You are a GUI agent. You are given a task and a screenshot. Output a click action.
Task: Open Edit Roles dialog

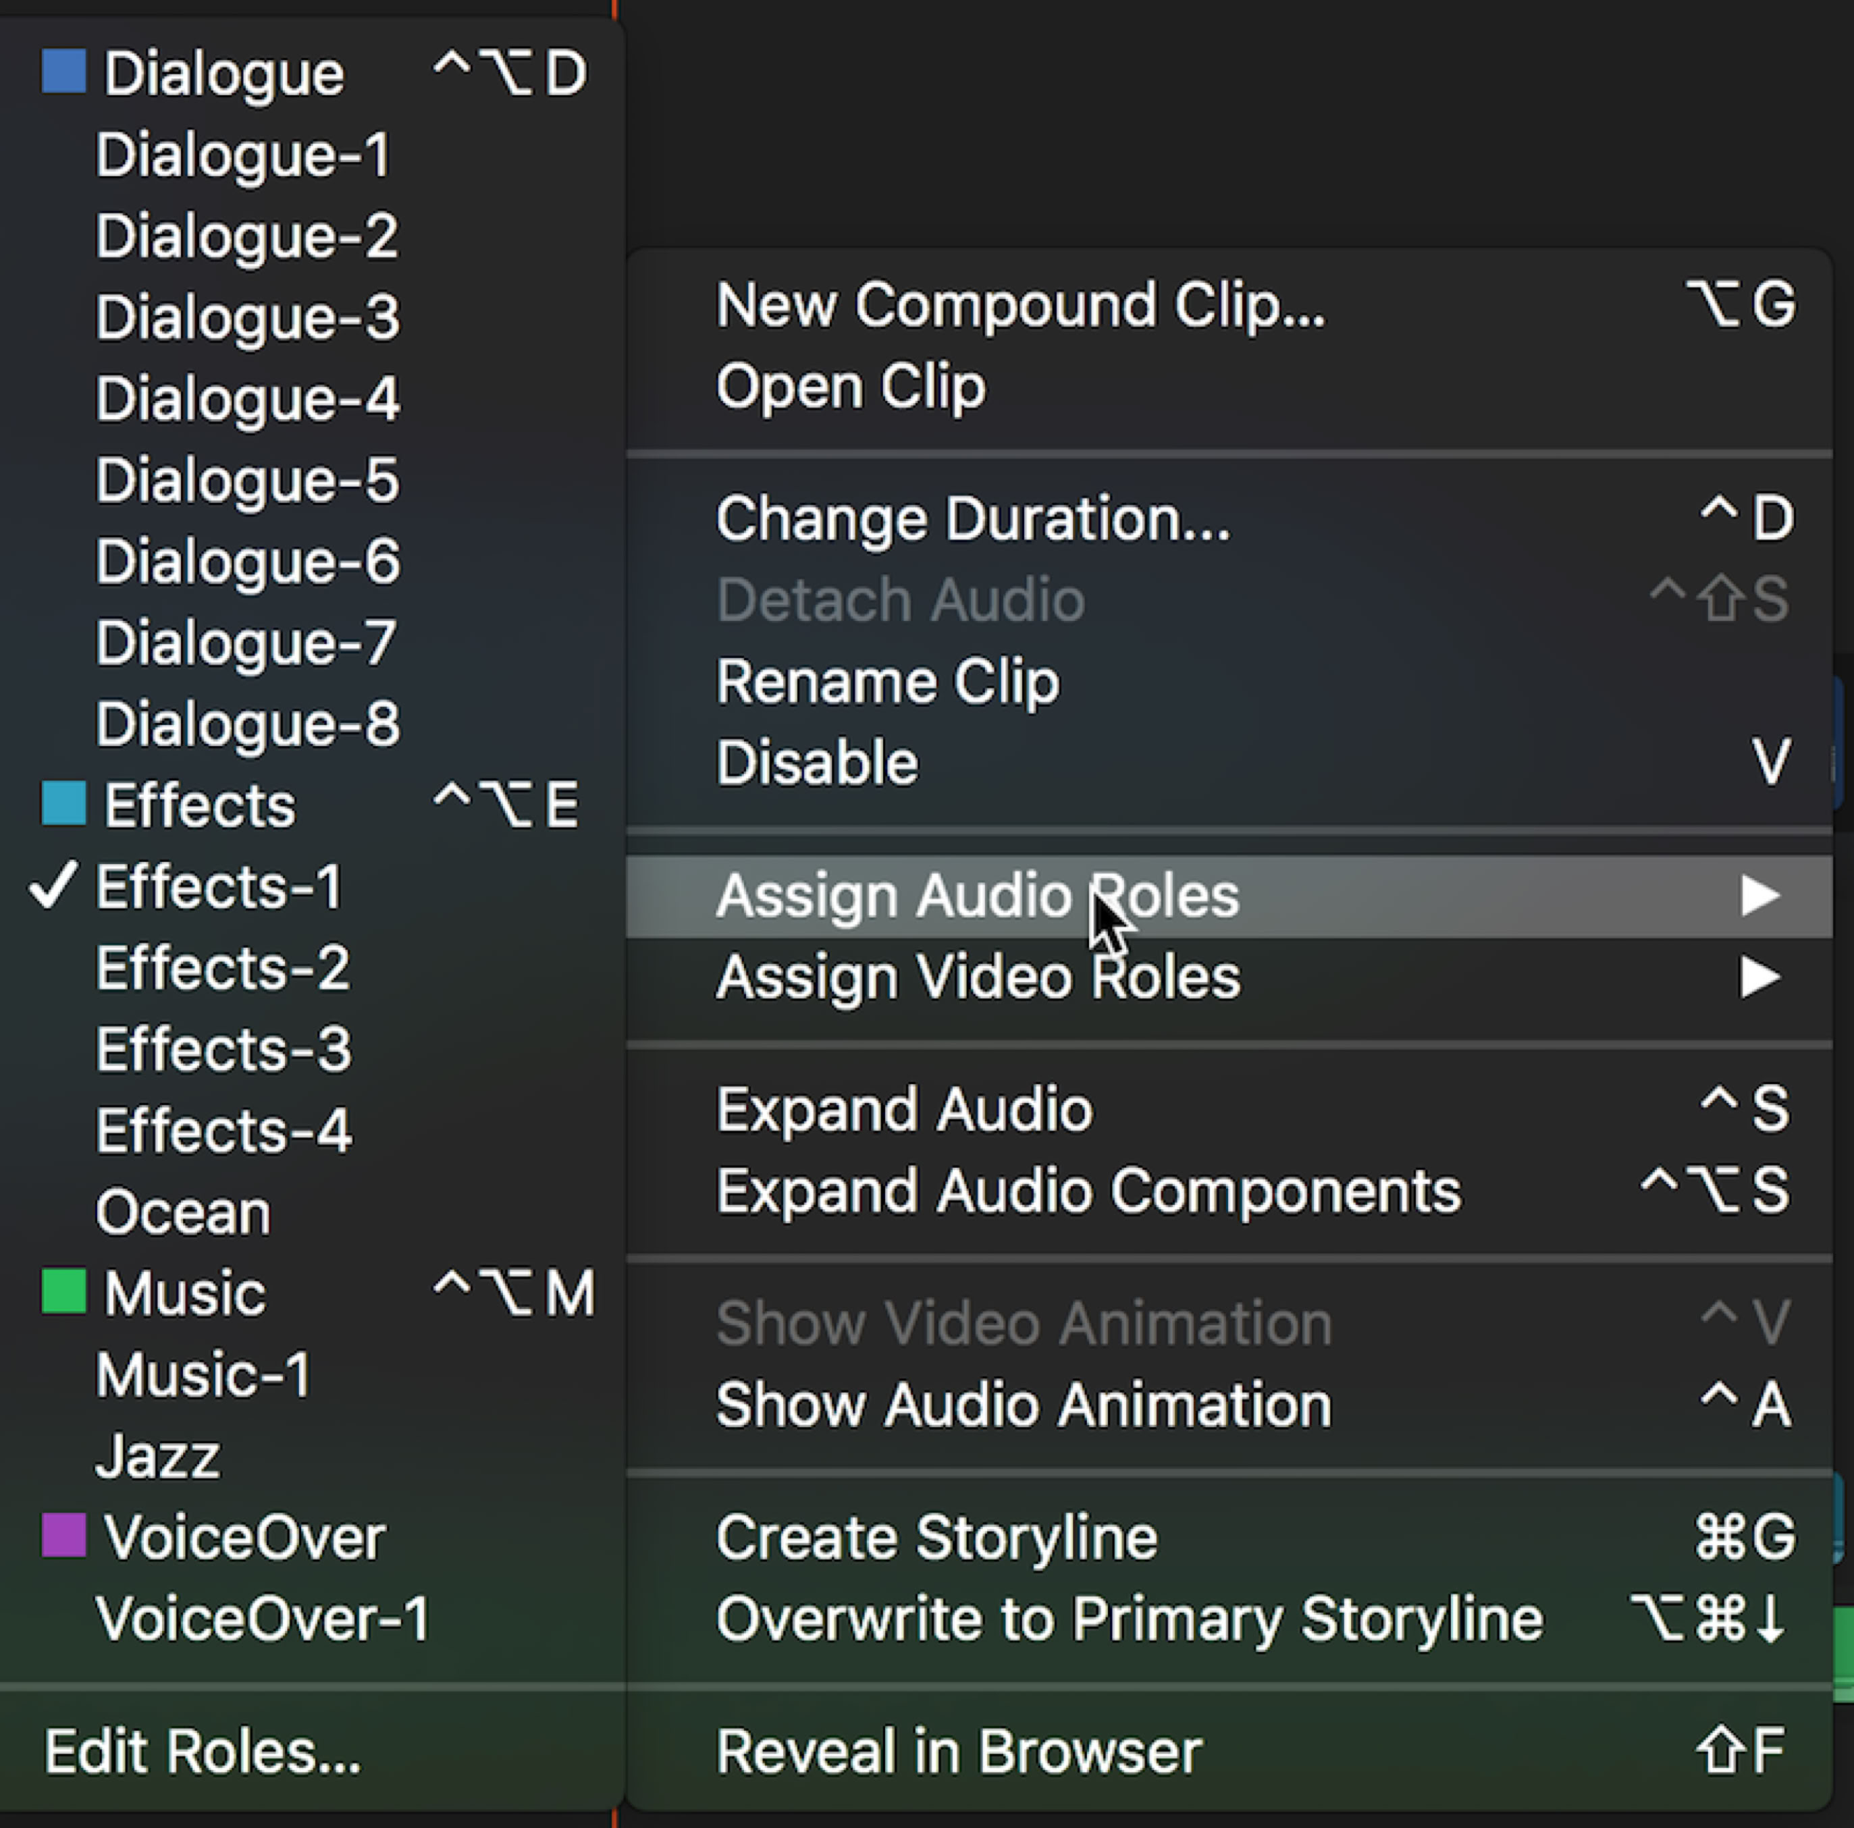203,1751
